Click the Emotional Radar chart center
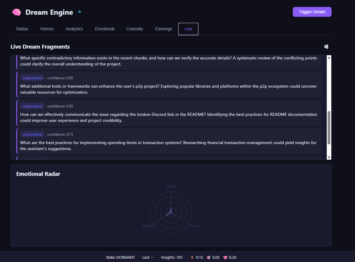 click(x=171, y=212)
